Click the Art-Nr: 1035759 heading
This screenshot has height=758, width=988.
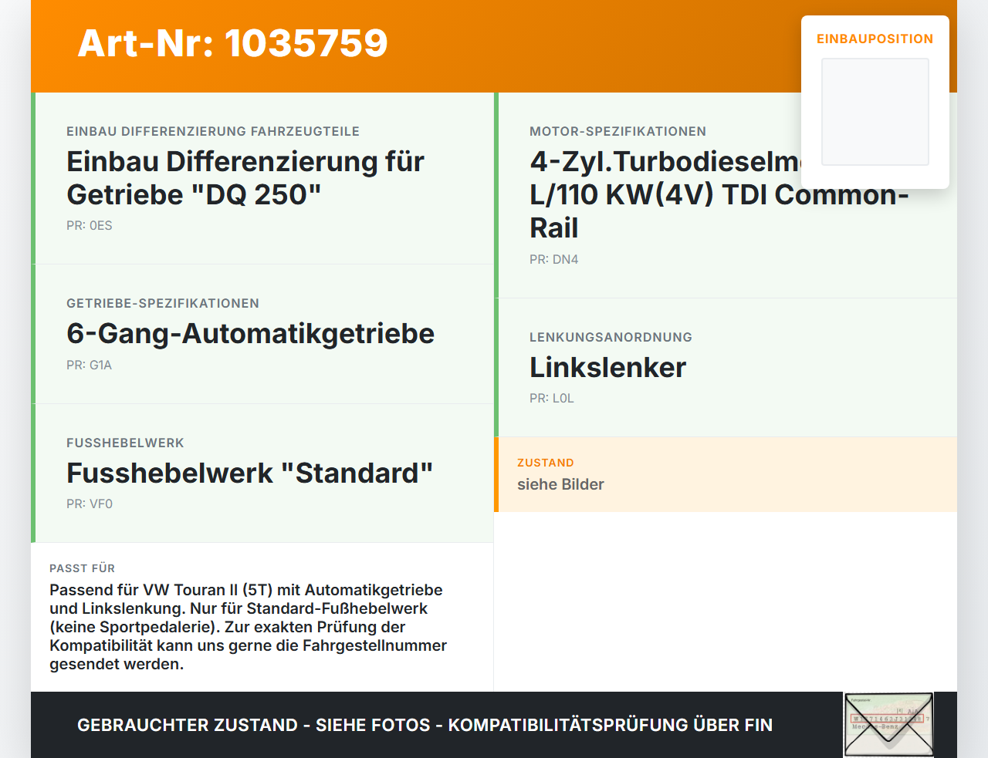[x=232, y=43]
